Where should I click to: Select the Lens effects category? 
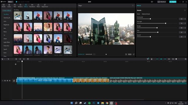click(x=5, y=21)
